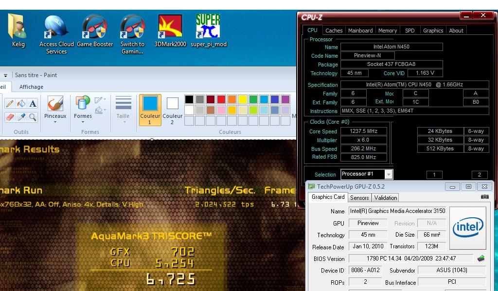Open the Customize Quick Access Toolbar arrow
498x291 pixels.
tap(5, 75)
